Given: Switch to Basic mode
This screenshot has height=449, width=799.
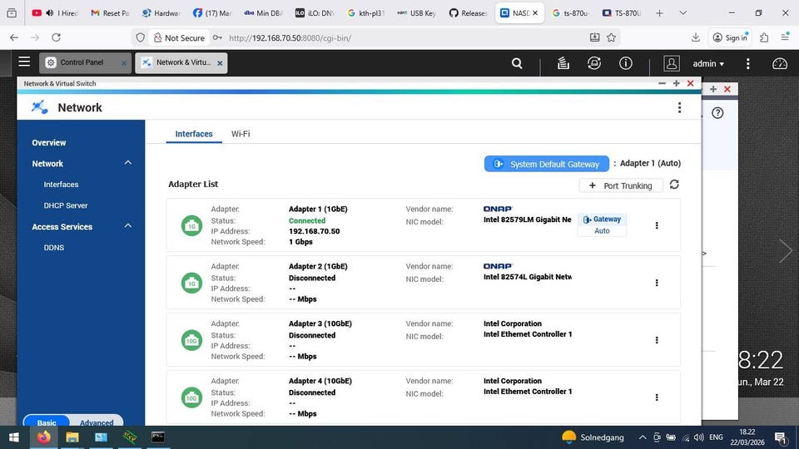Looking at the screenshot, I should [x=47, y=422].
